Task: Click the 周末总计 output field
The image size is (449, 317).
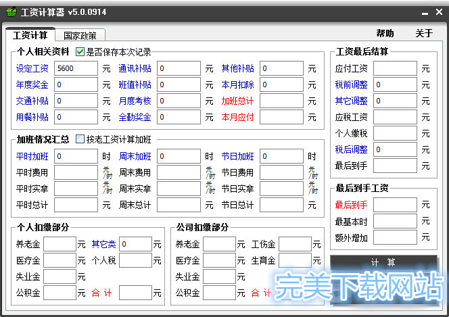Action: tap(179, 205)
